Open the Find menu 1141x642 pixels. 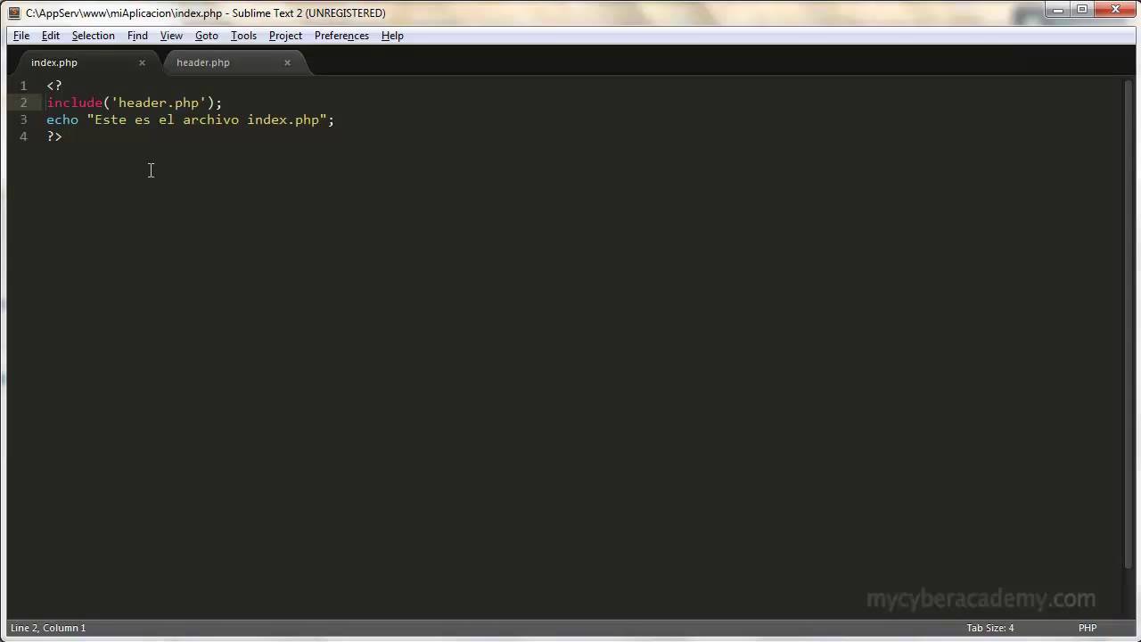point(137,36)
